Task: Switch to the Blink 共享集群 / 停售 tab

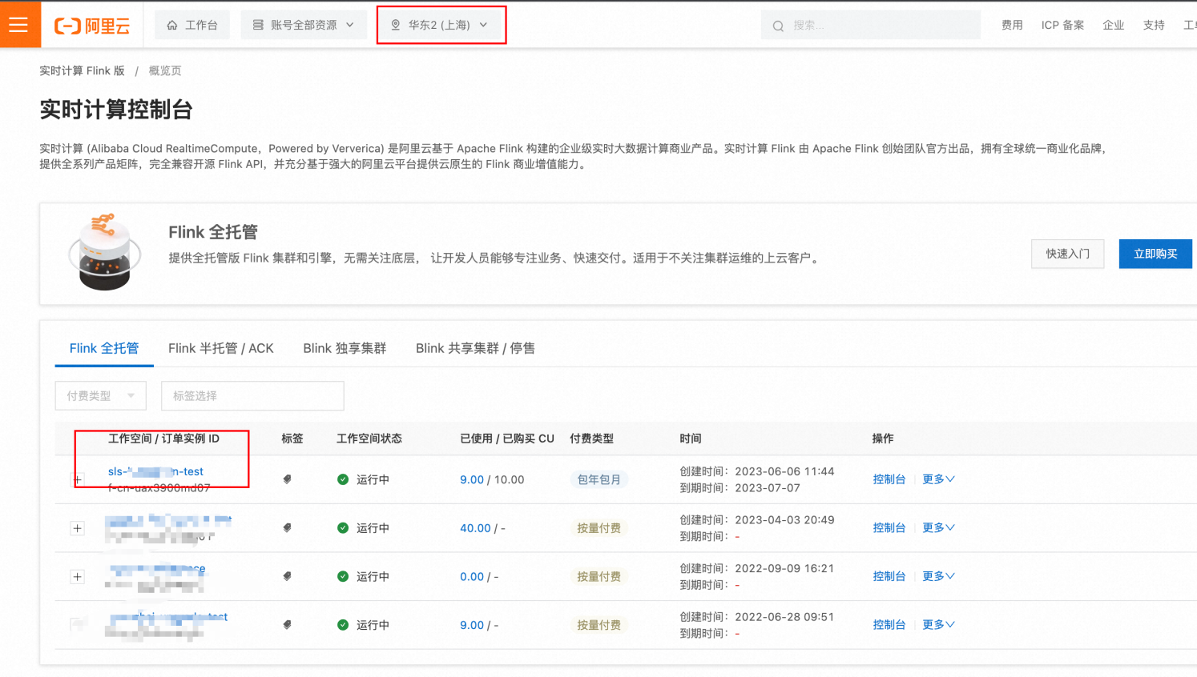Action: (x=475, y=348)
